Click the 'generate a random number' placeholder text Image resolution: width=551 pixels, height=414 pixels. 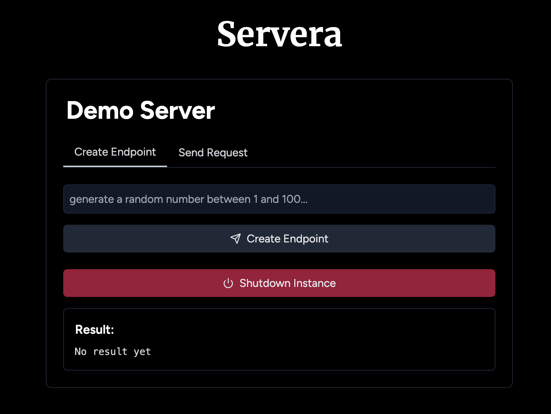188,199
